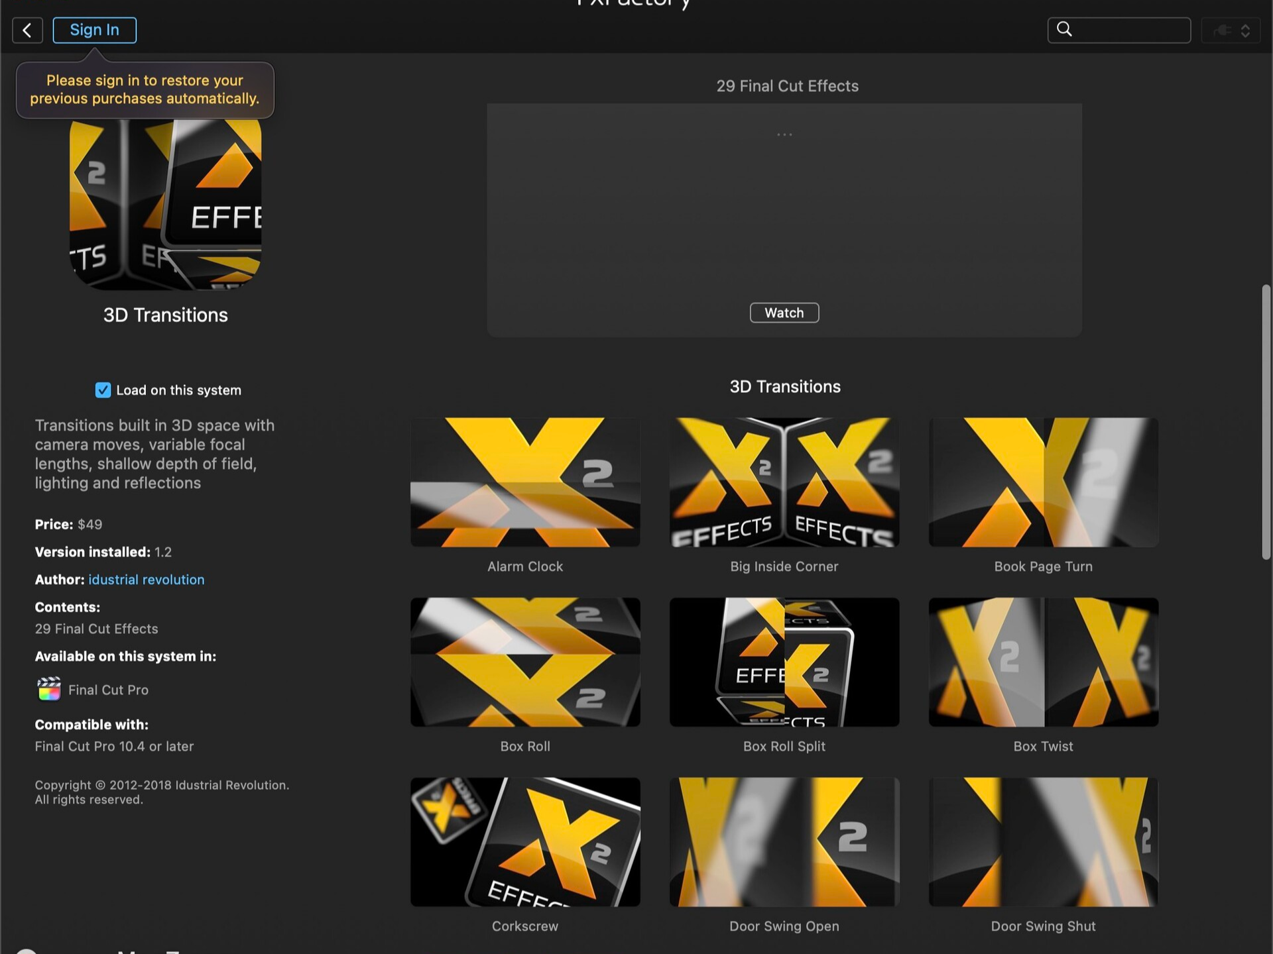Click the magnifying glass search icon

(1063, 29)
